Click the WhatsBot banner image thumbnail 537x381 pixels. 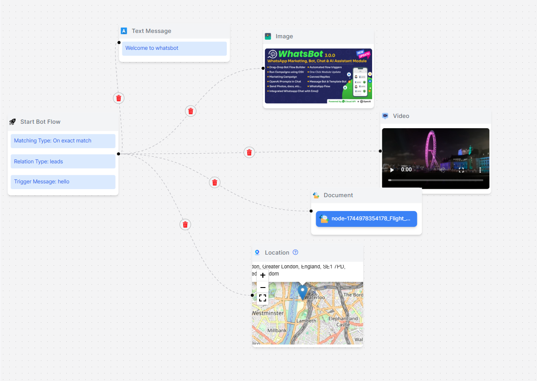click(318, 76)
